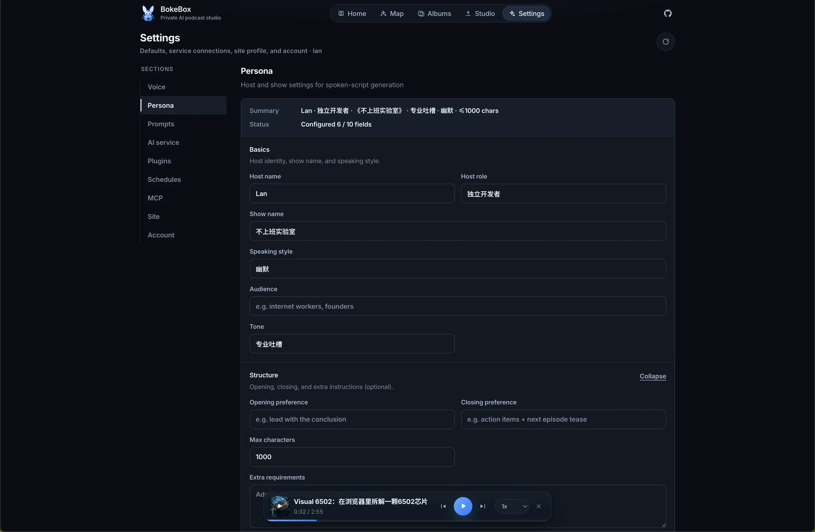Seek on the player progress bar
The height and width of the screenshot is (532, 815).
407,520
